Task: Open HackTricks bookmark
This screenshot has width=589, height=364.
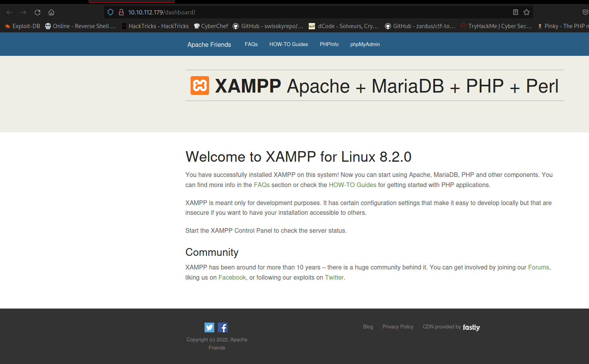Action: (155, 26)
